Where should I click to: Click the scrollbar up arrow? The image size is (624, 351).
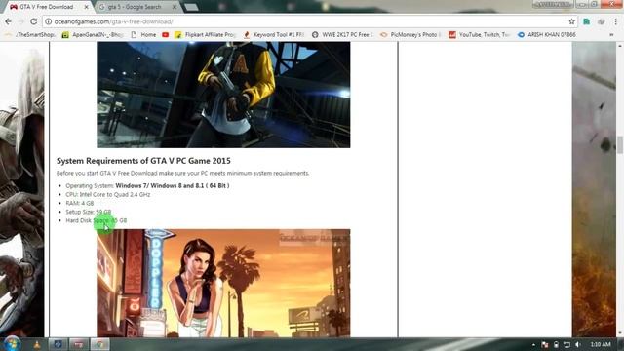[x=620, y=46]
